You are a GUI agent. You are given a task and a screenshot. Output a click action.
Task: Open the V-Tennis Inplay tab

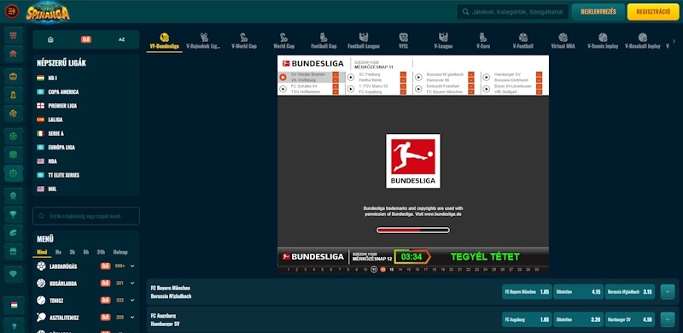click(x=603, y=41)
